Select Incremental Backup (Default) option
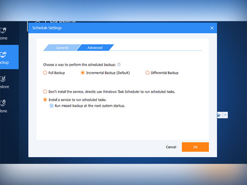 tap(83, 73)
